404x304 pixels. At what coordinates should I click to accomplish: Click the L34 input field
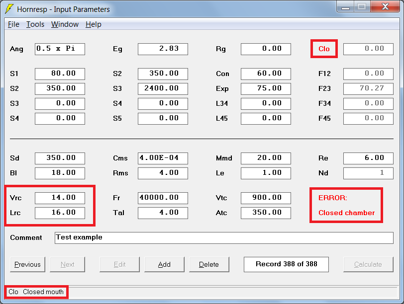pos(266,104)
